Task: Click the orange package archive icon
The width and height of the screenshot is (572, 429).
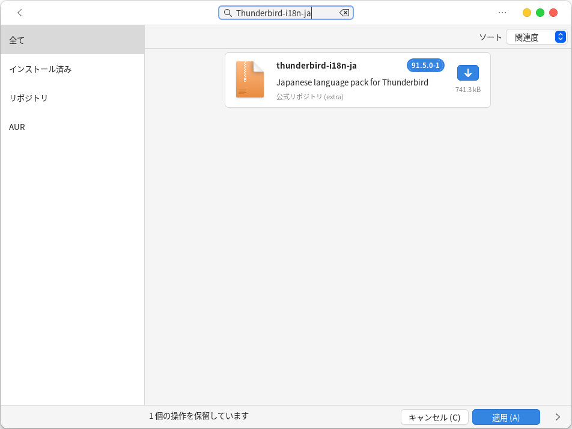Action: [249, 79]
